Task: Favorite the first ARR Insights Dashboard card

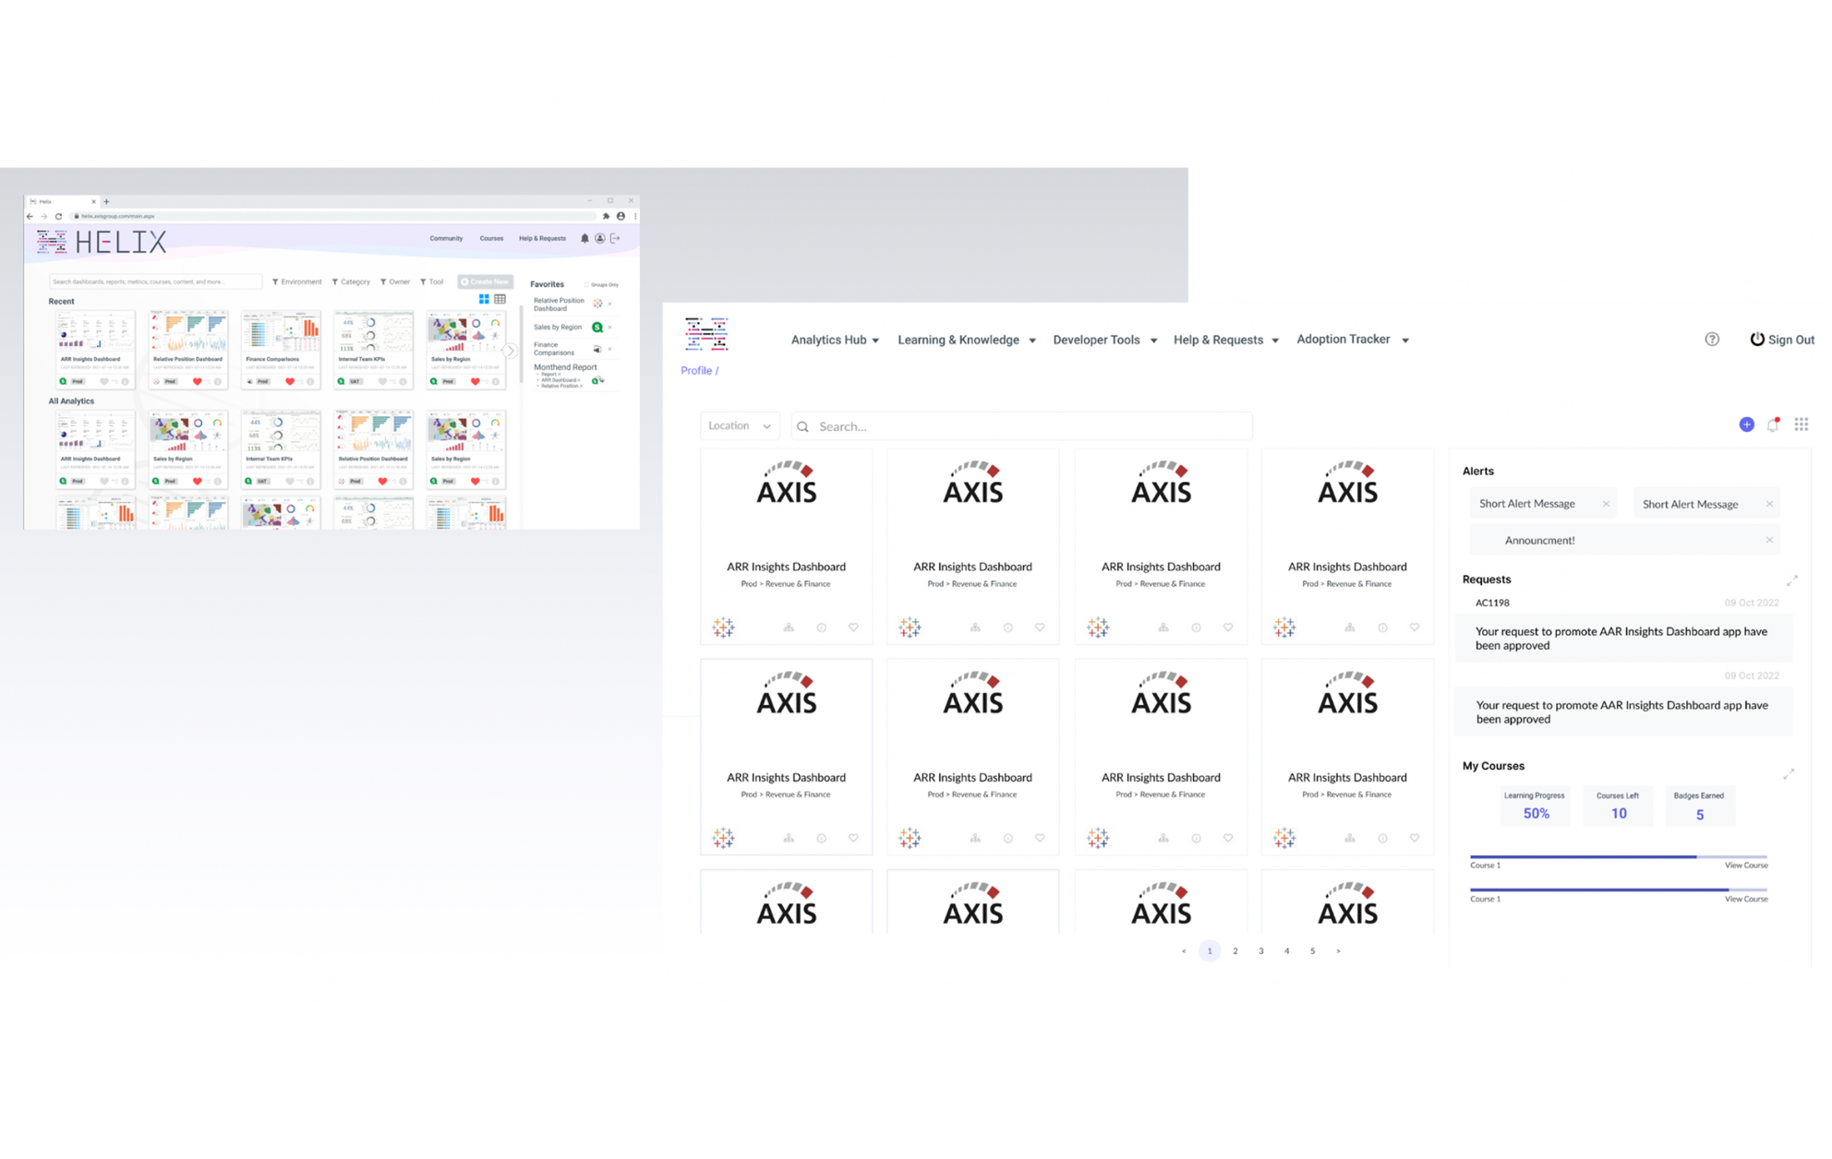Action: [853, 627]
